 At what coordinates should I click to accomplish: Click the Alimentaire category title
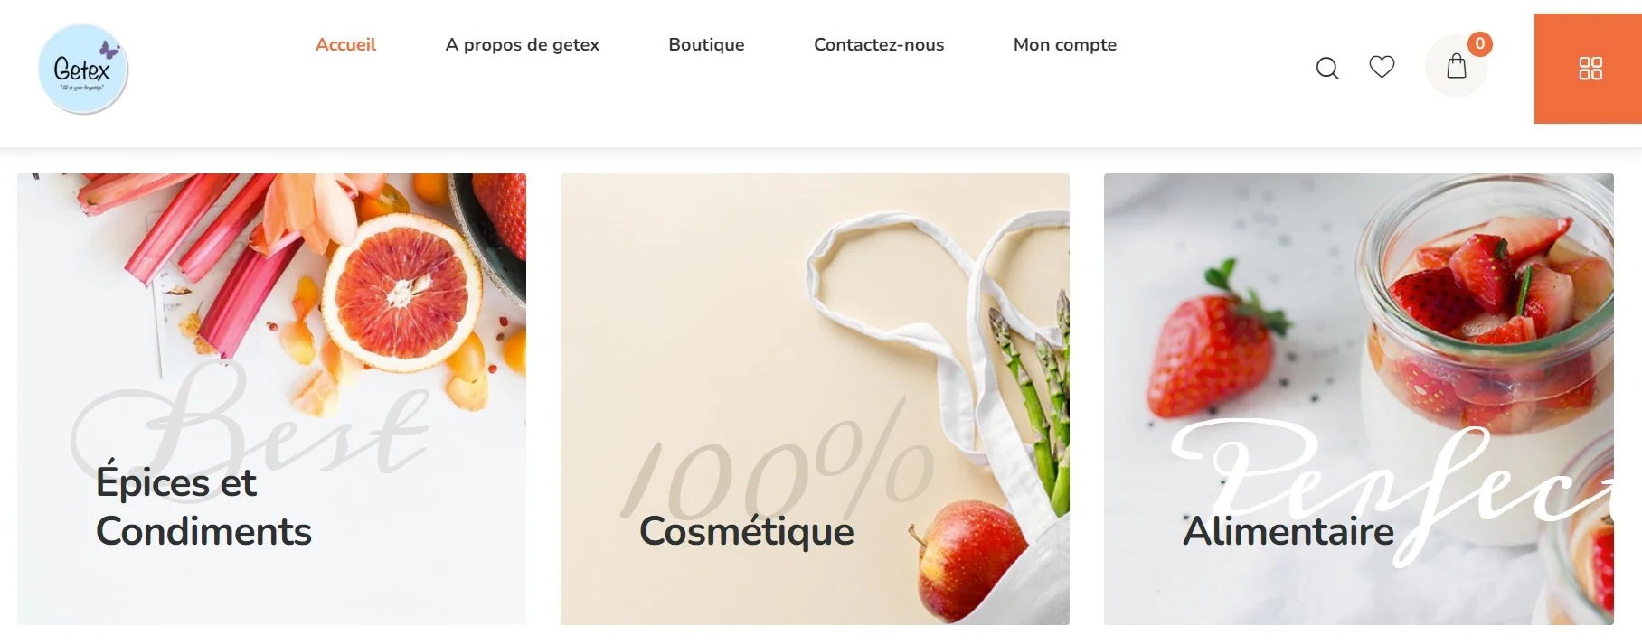(1288, 531)
